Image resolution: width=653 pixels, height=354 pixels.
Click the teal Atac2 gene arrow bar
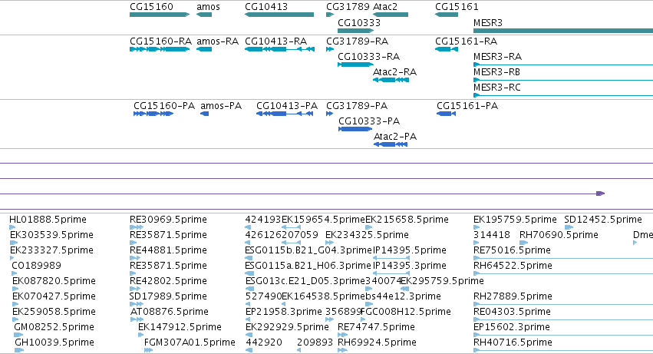point(391,15)
